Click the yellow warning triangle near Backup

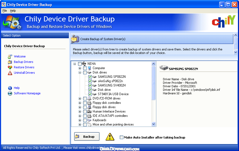click(110, 137)
